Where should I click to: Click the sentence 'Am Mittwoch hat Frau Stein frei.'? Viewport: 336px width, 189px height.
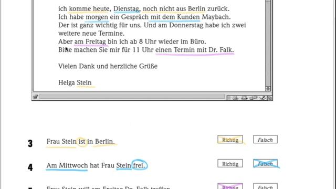(96, 165)
